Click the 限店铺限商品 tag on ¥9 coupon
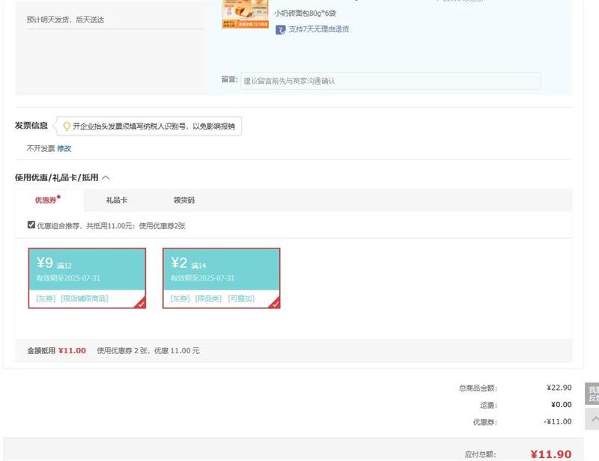The width and height of the screenshot is (599, 461). (85, 299)
